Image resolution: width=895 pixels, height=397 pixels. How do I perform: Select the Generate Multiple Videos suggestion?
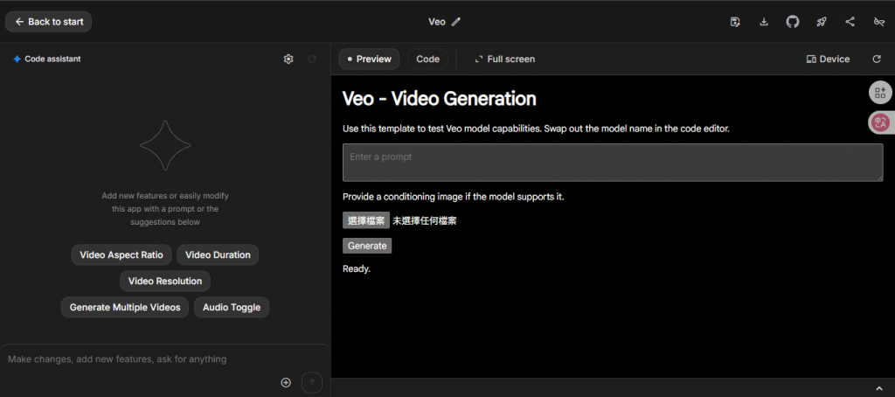tap(125, 307)
